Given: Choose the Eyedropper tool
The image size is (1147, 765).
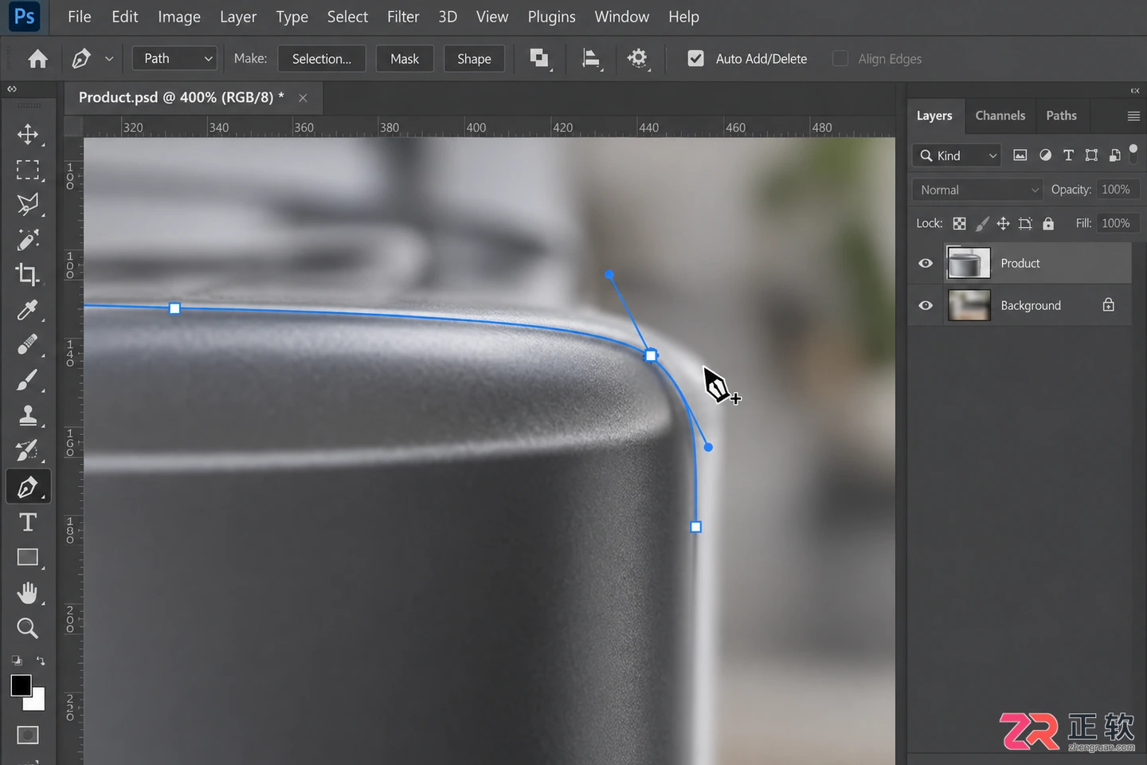Looking at the screenshot, I should click(28, 310).
